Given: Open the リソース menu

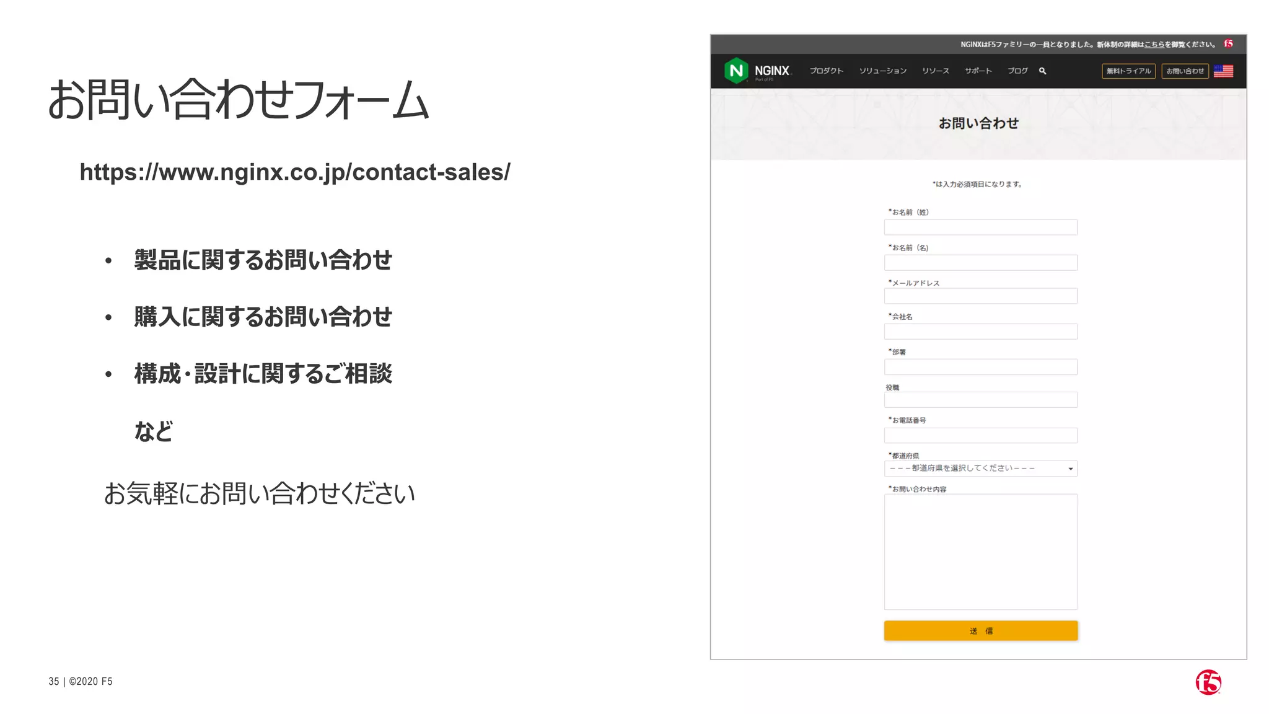Looking at the screenshot, I should tap(935, 71).
